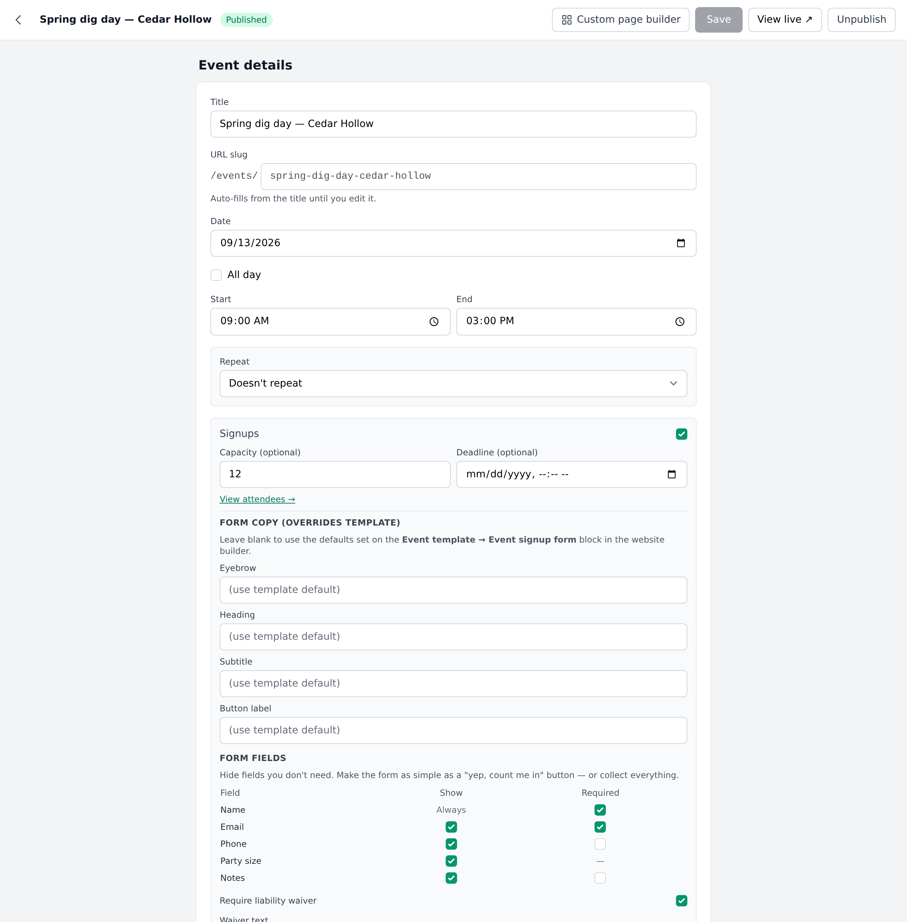Open the Date calendar picker icon
The height and width of the screenshot is (922, 907).
(681, 243)
